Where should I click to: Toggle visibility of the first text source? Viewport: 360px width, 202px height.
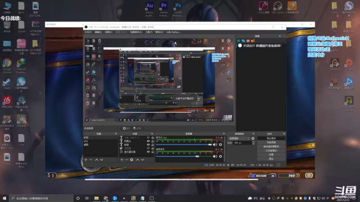148,138
